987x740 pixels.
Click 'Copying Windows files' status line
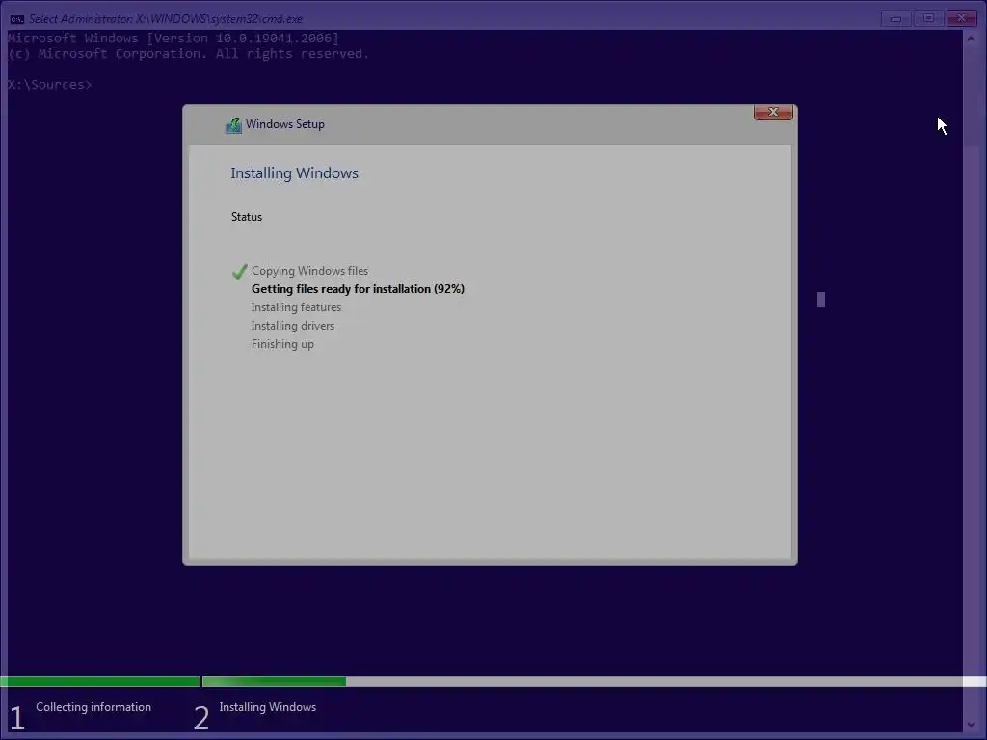[309, 271]
